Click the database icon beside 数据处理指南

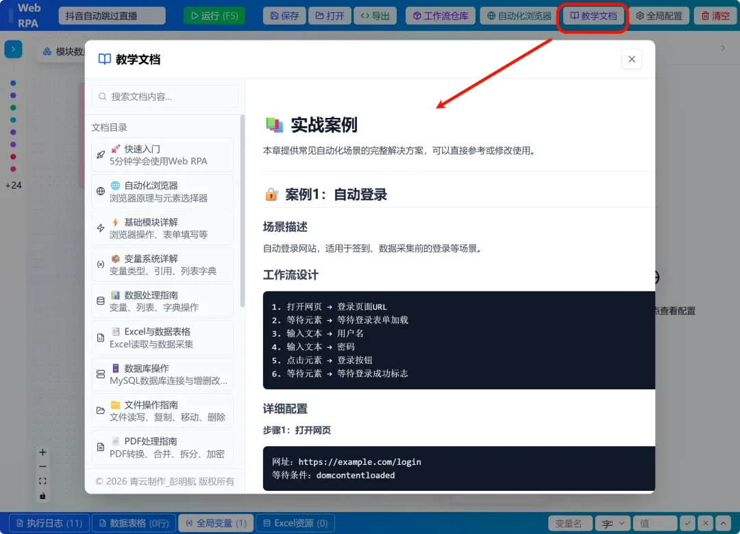(101, 301)
